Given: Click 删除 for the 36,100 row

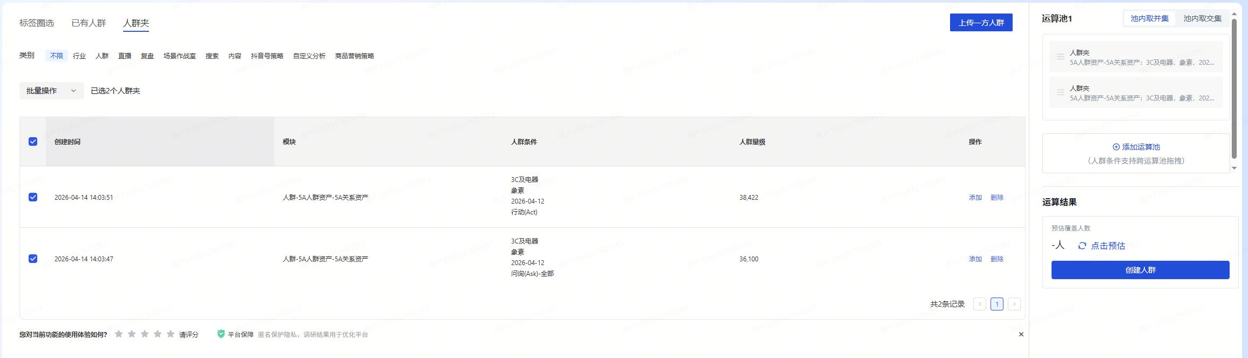Looking at the screenshot, I should pyautogui.click(x=997, y=259).
